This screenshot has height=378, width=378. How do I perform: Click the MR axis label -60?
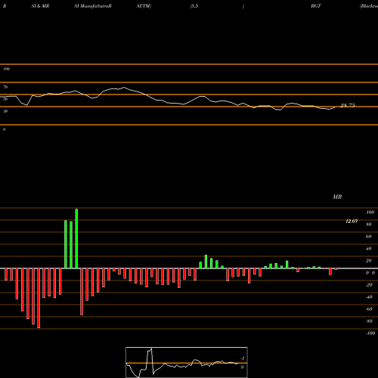click(369, 309)
